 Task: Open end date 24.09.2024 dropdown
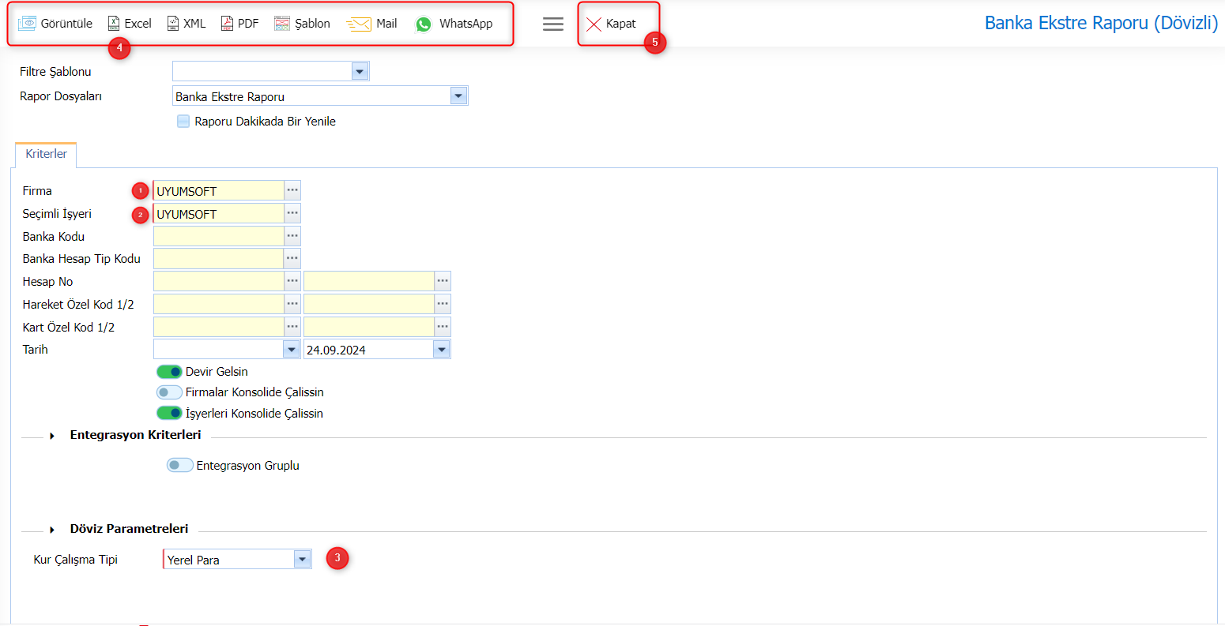tap(442, 350)
